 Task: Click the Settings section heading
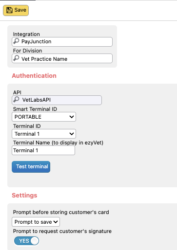24,196
